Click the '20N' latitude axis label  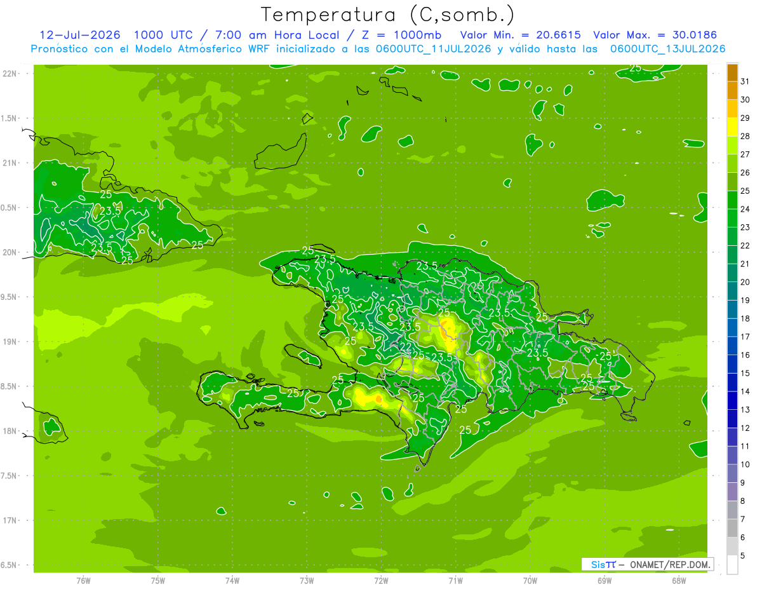coord(10,252)
